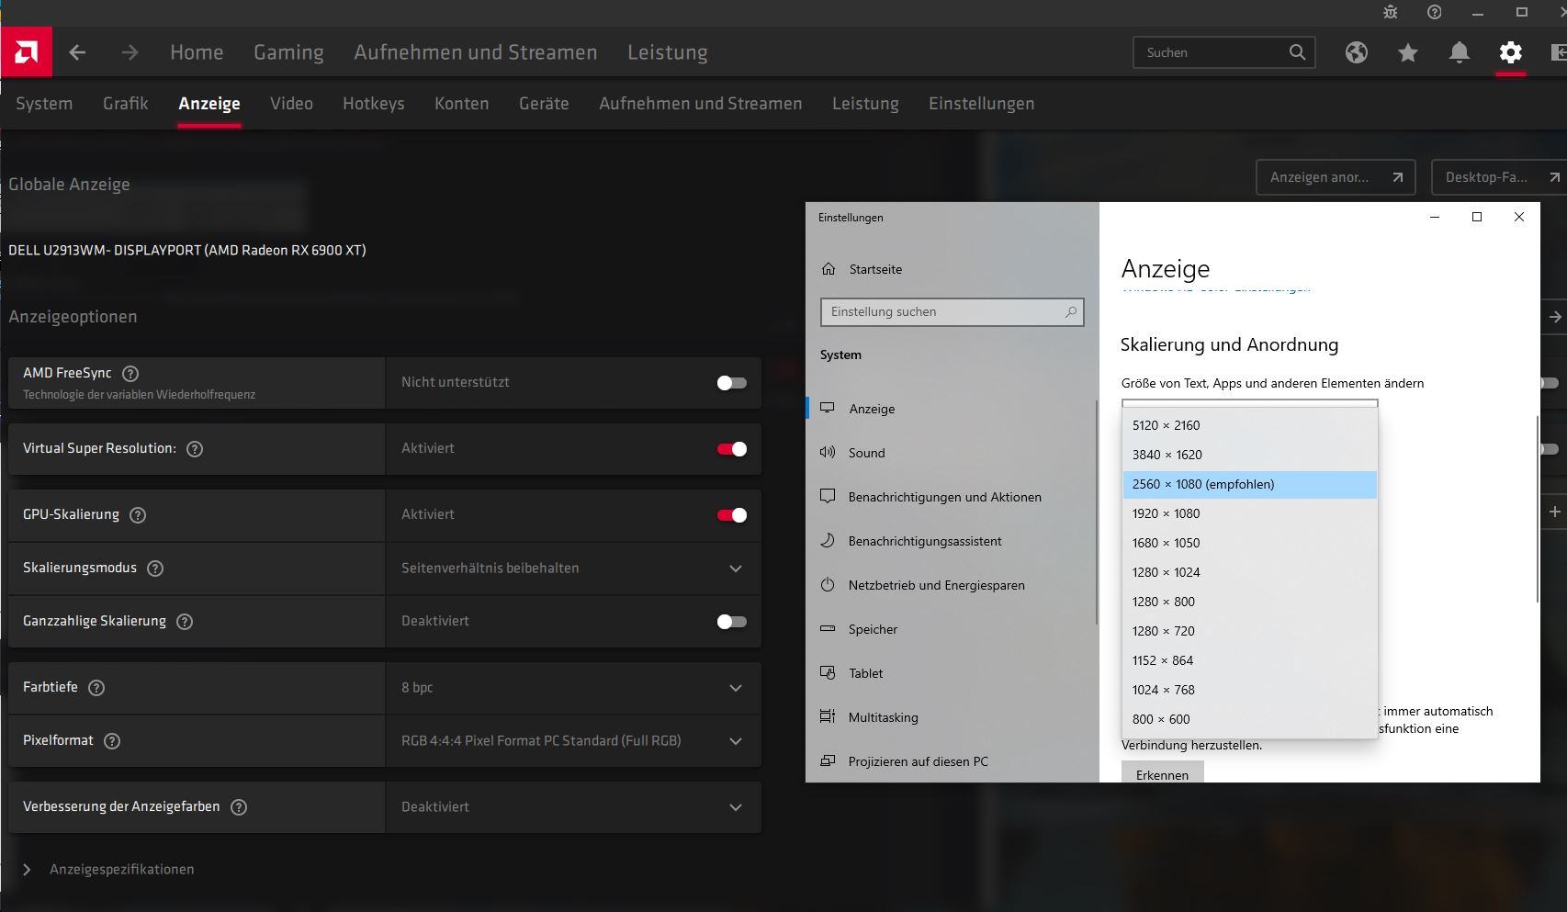This screenshot has width=1567, height=912.
Task: Go forward with the right arrow
Action: click(x=130, y=52)
